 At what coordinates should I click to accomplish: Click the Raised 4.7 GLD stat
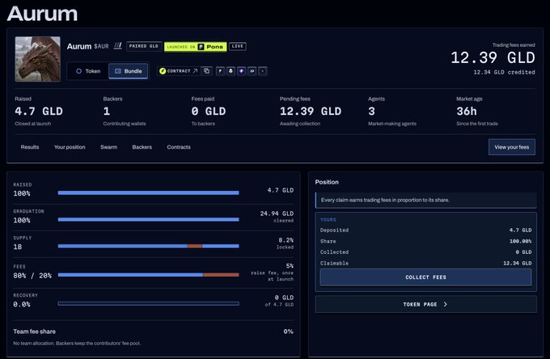click(39, 111)
